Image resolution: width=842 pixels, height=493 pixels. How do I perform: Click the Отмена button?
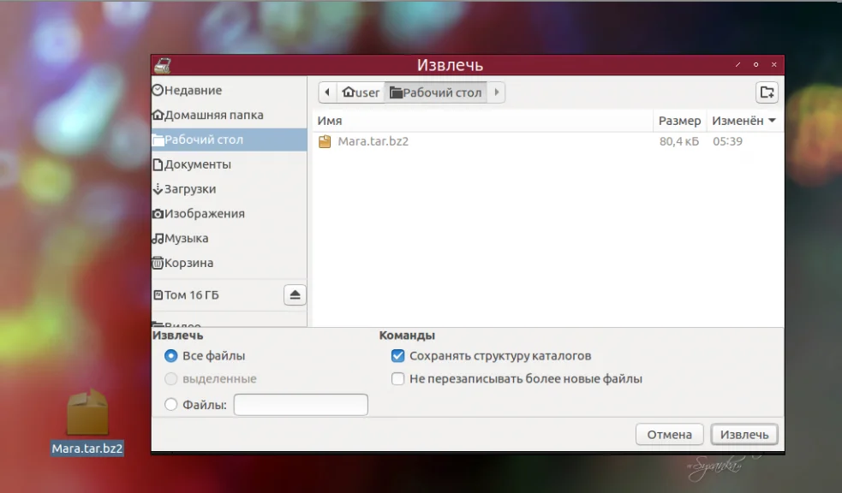[x=670, y=435]
